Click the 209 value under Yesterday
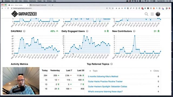This screenshot has width=173, height=97. click(55, 75)
